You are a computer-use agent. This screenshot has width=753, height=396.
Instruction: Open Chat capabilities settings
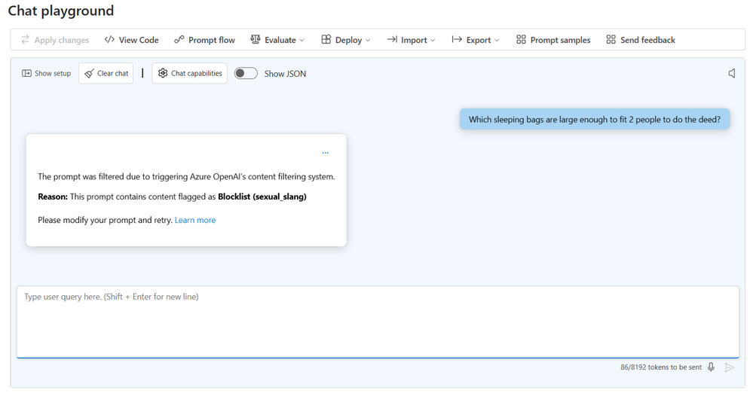(190, 74)
